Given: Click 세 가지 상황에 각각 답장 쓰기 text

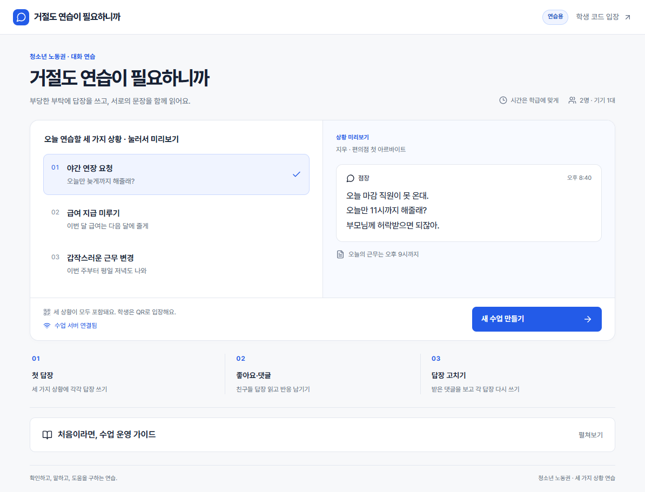Looking at the screenshot, I should pos(70,389).
